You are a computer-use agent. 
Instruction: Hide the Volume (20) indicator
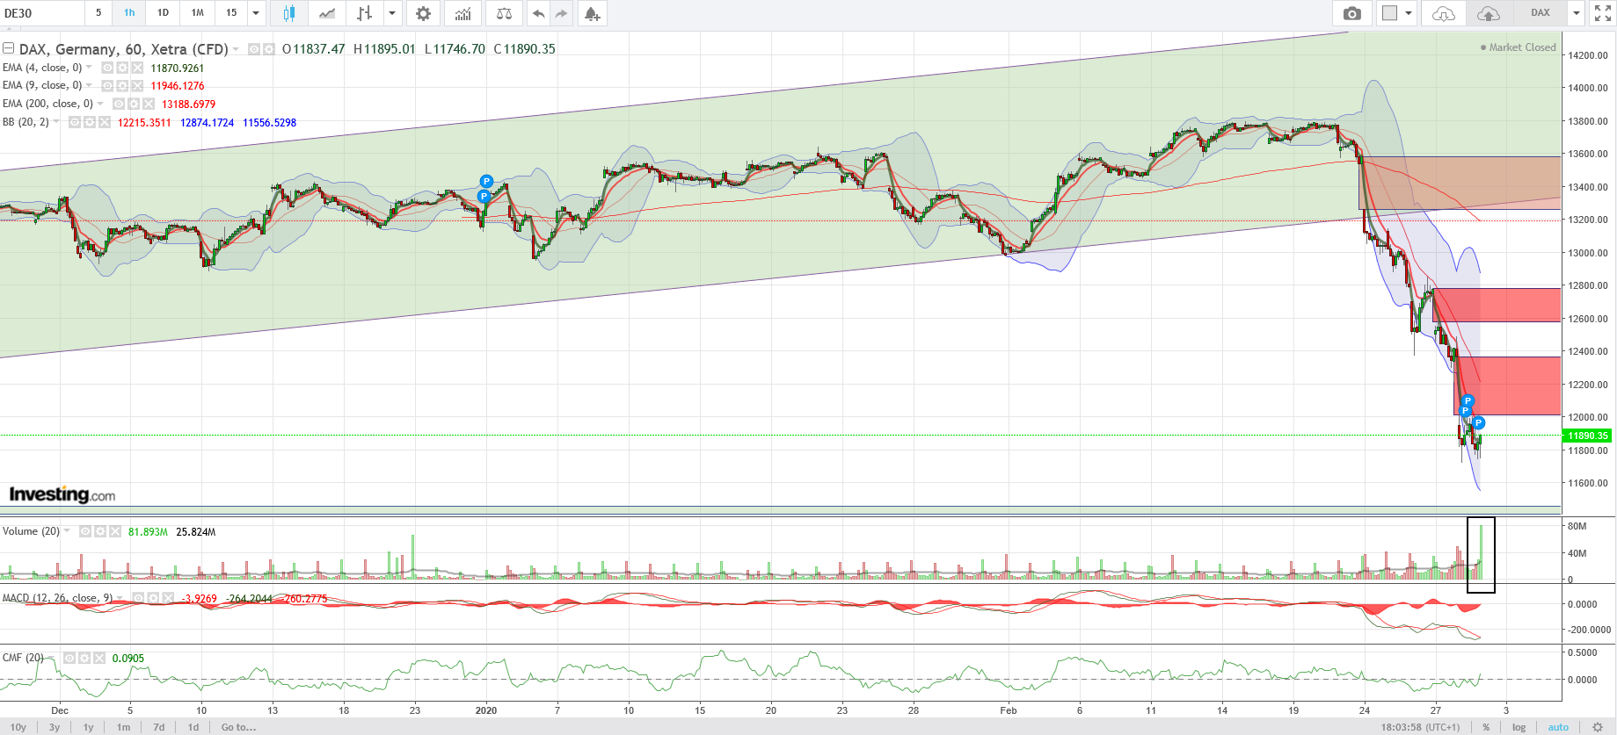[85, 531]
